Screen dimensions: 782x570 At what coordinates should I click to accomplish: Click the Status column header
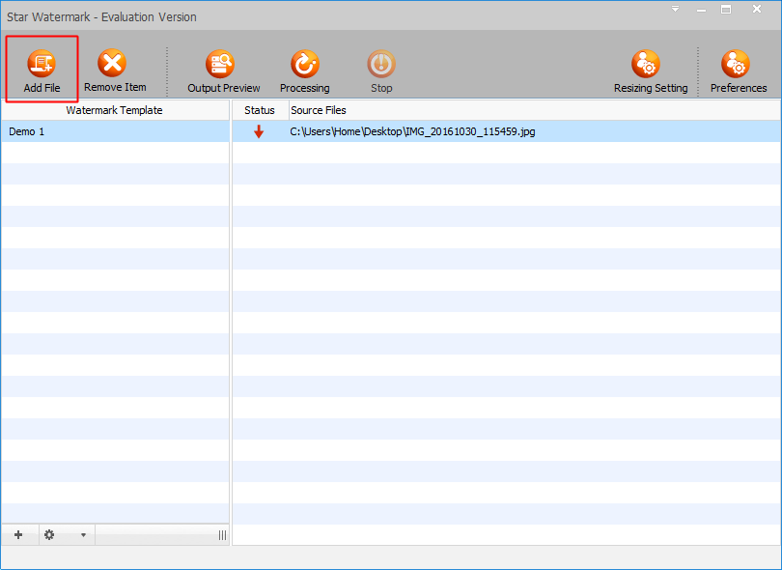tap(261, 110)
